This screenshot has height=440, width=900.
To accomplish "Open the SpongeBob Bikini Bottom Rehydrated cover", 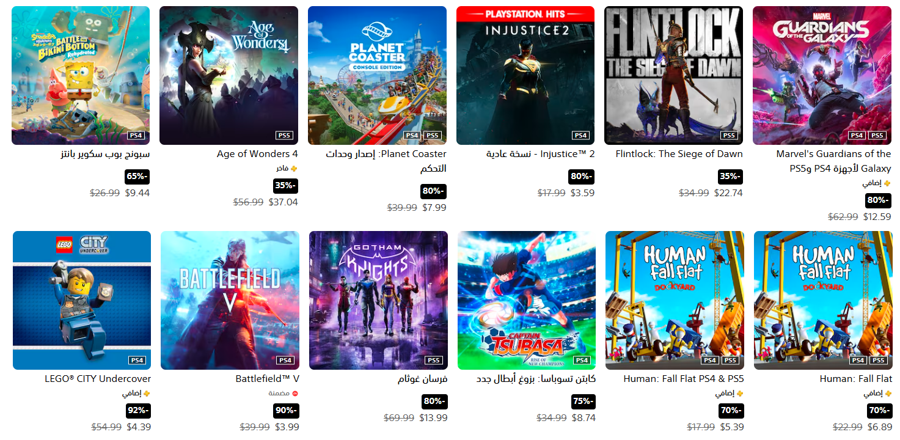I will 81,75.
